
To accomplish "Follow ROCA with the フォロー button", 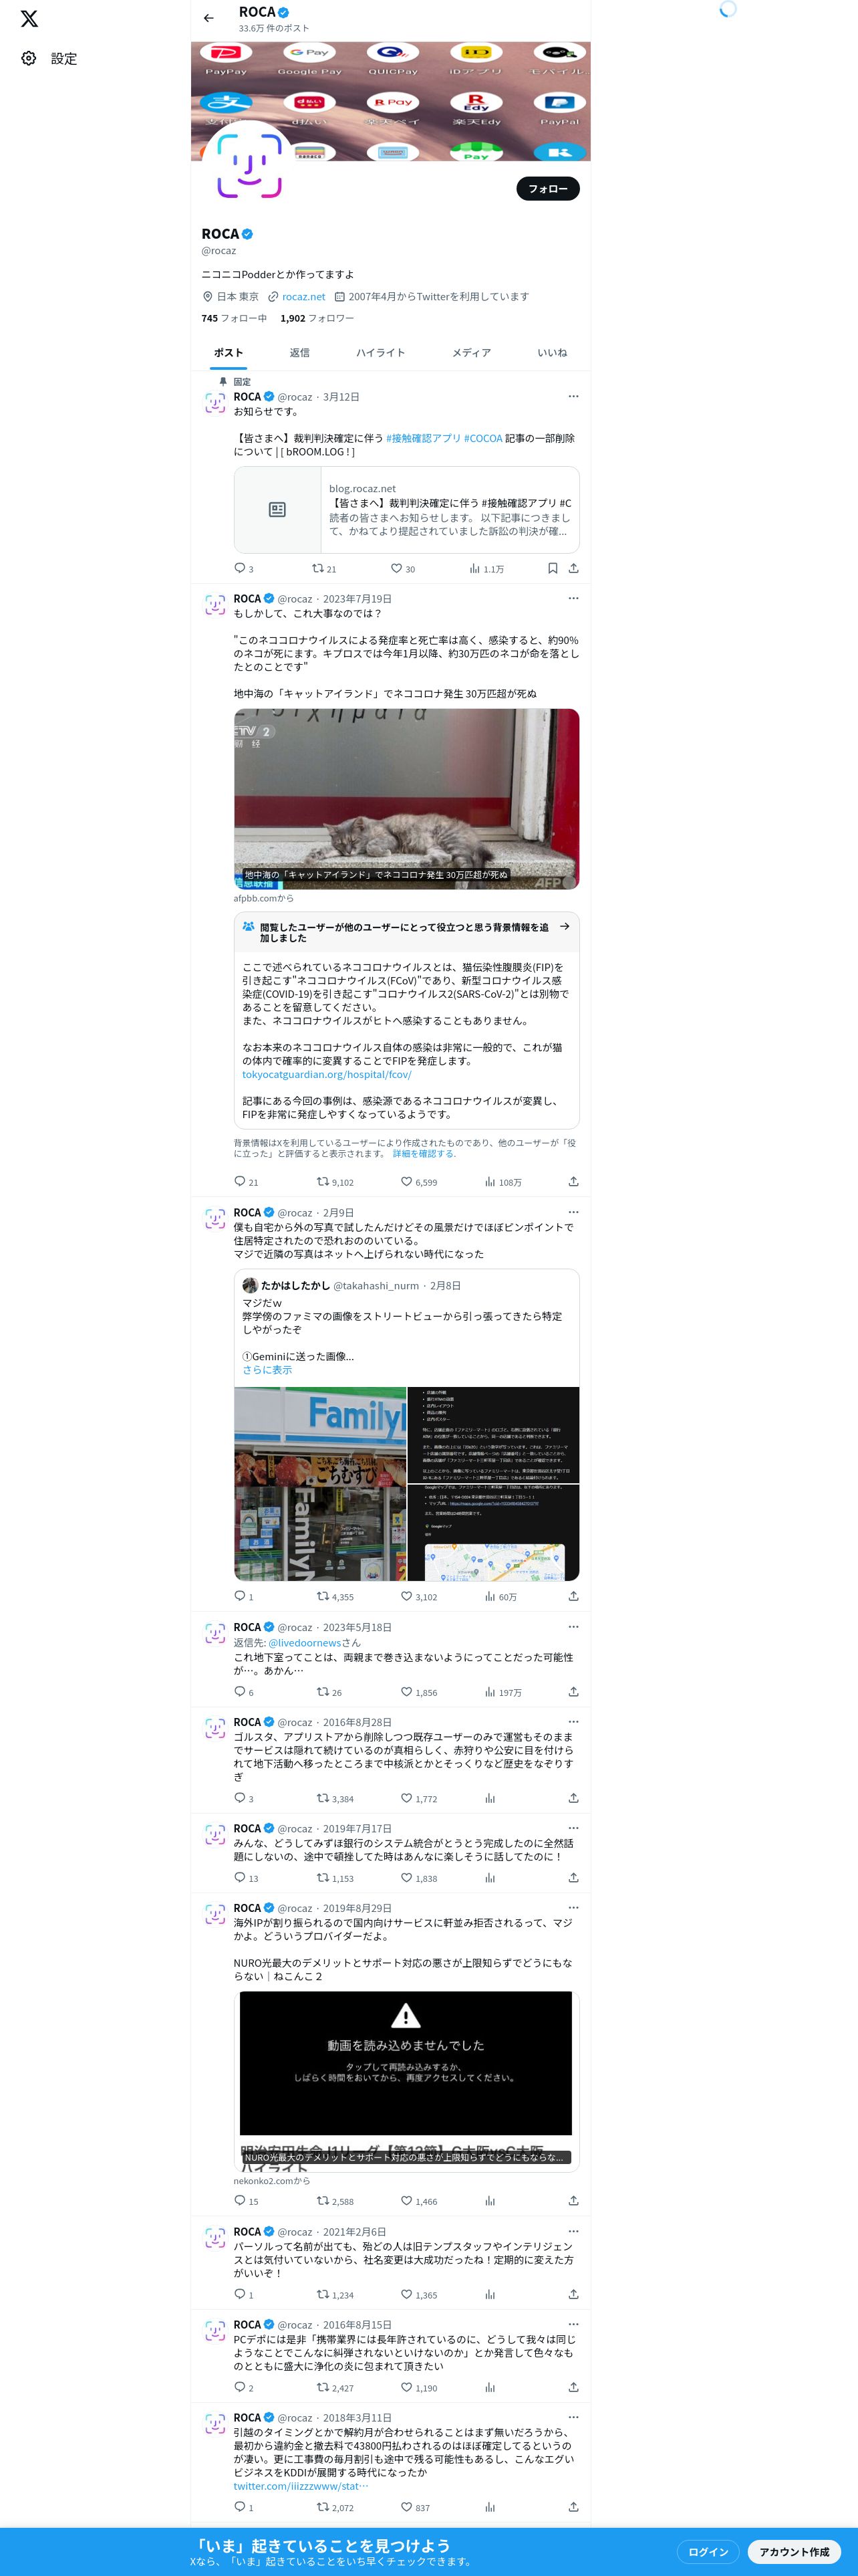I will tap(547, 188).
